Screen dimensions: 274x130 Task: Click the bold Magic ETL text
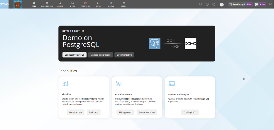pos(204,99)
